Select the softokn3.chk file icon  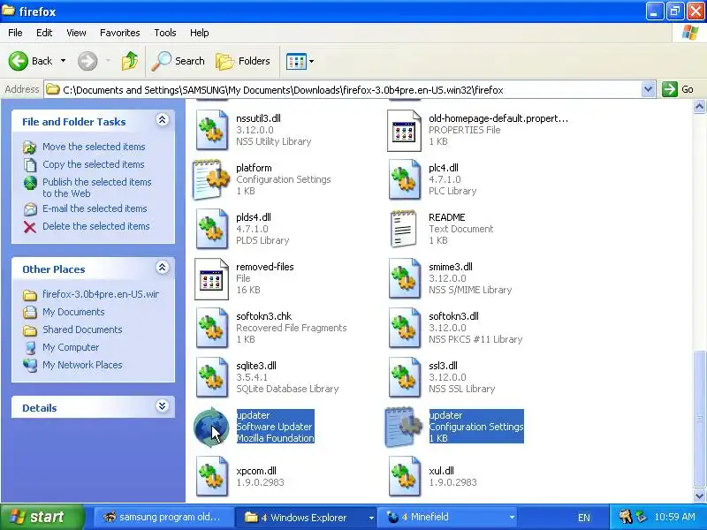[211, 328]
